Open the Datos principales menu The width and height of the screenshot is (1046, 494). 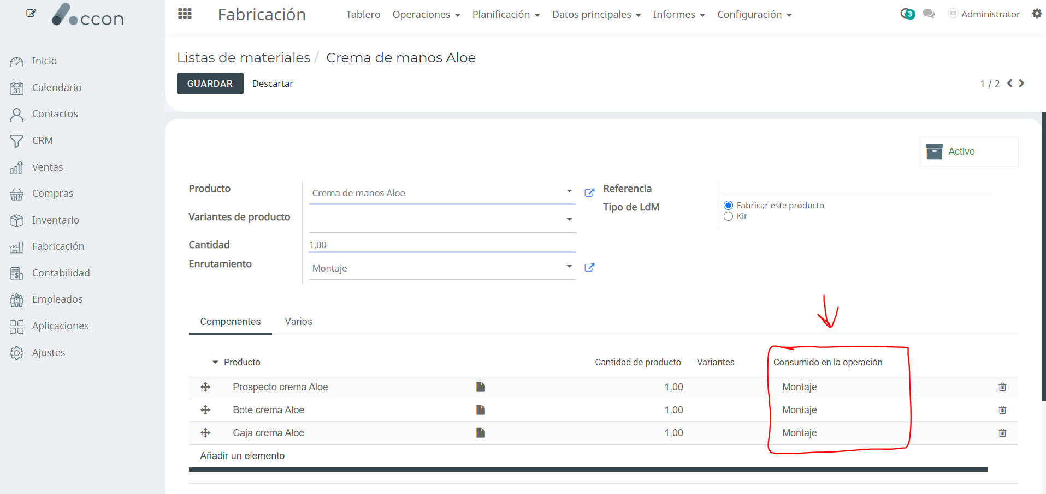point(596,15)
